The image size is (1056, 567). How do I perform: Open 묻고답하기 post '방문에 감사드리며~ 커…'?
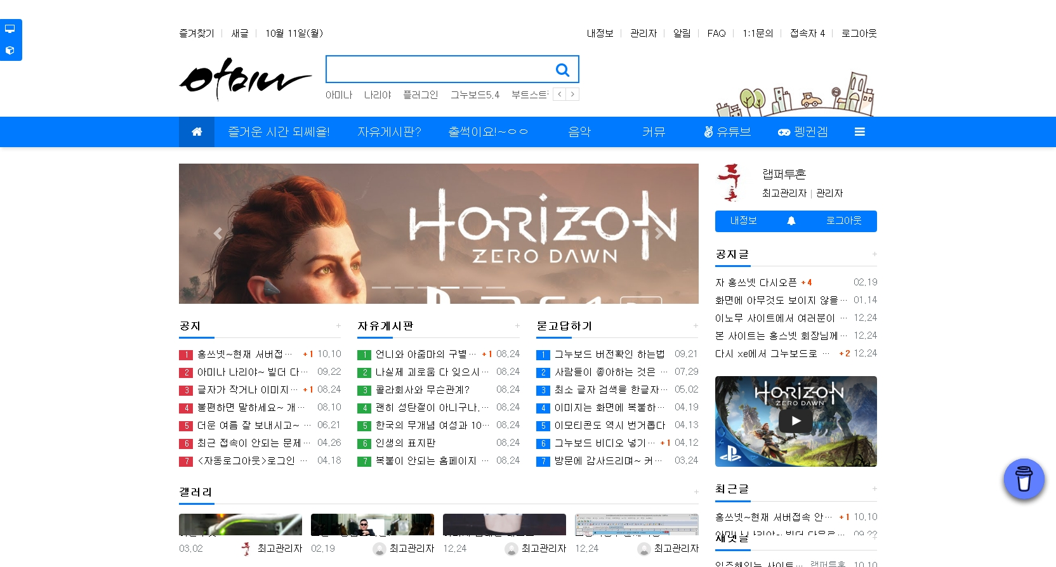(608, 461)
